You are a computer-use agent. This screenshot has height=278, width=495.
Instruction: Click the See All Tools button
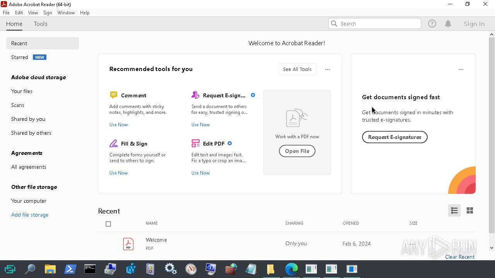click(297, 69)
